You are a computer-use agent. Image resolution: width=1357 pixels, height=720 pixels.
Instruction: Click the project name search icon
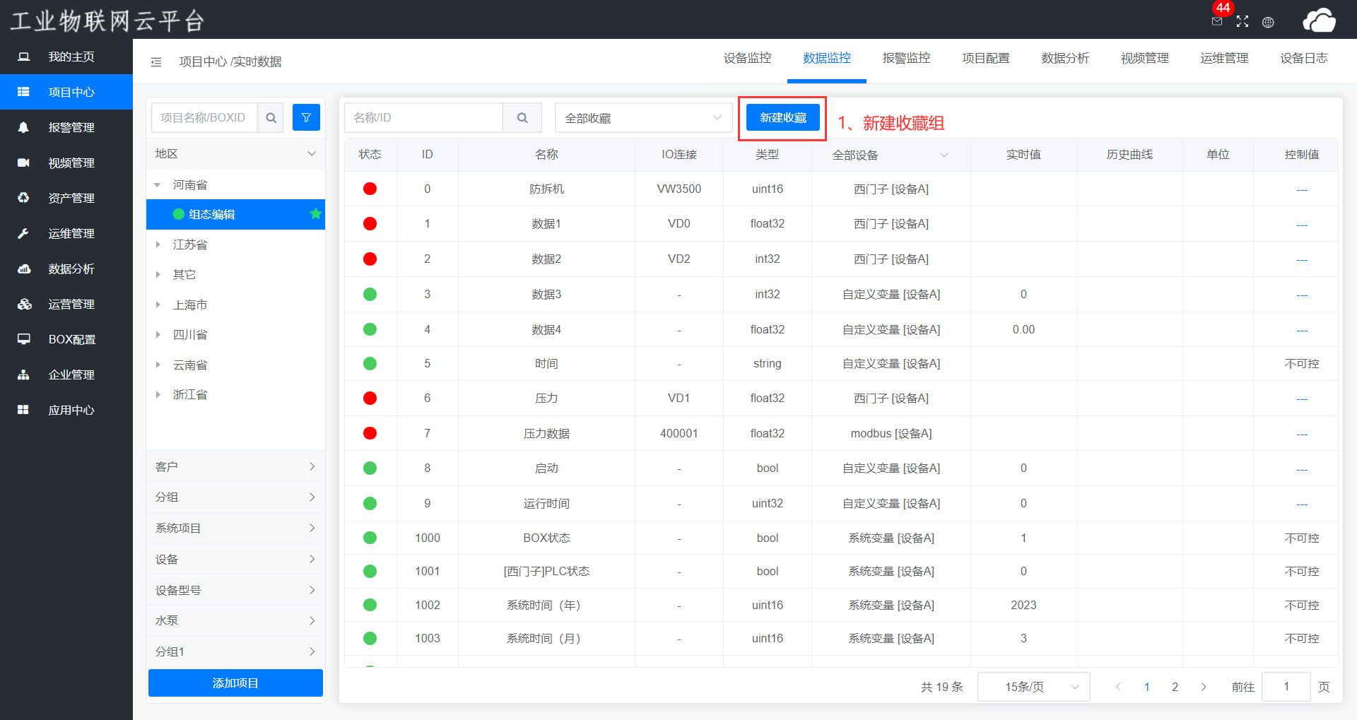271,117
